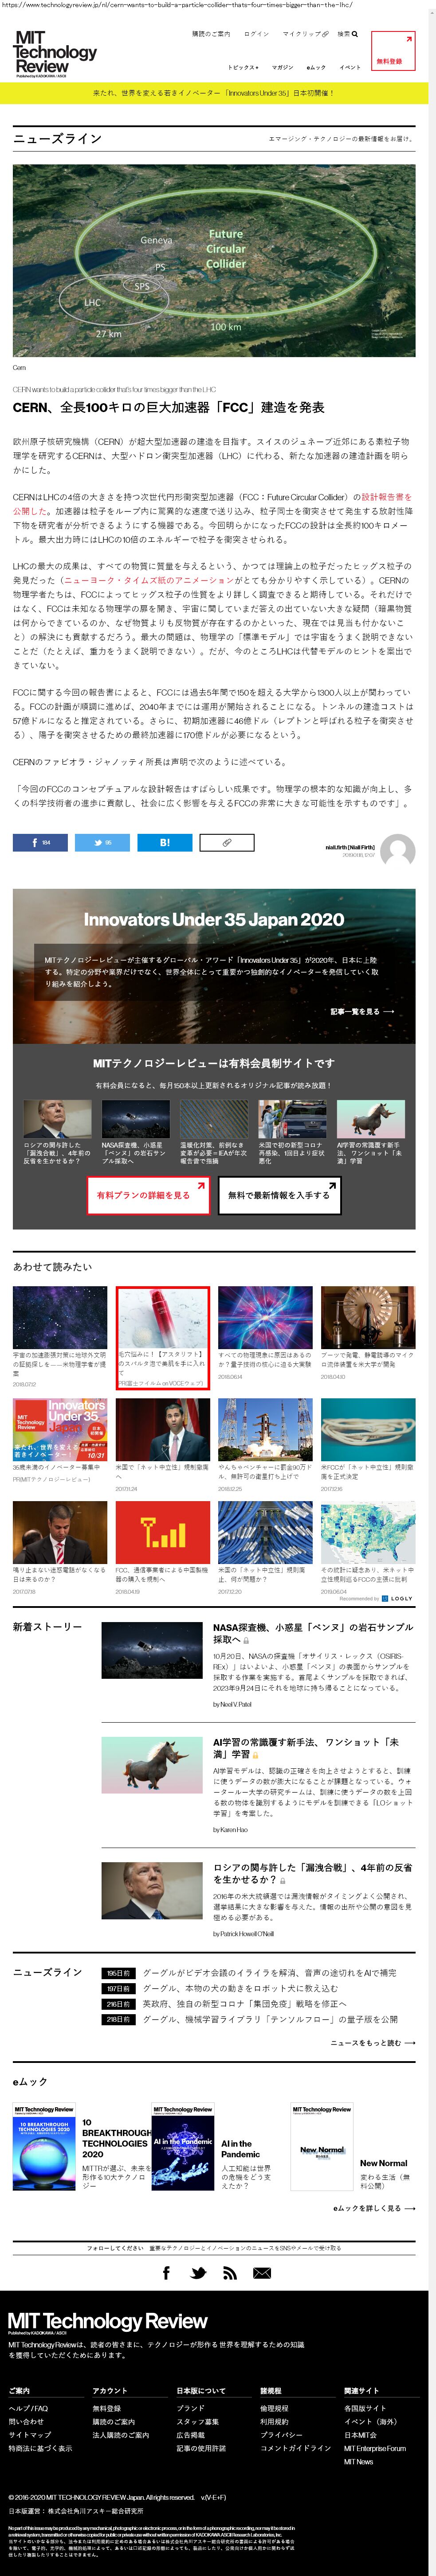
Task: Open the マガジン navigation item
Action: click(282, 67)
